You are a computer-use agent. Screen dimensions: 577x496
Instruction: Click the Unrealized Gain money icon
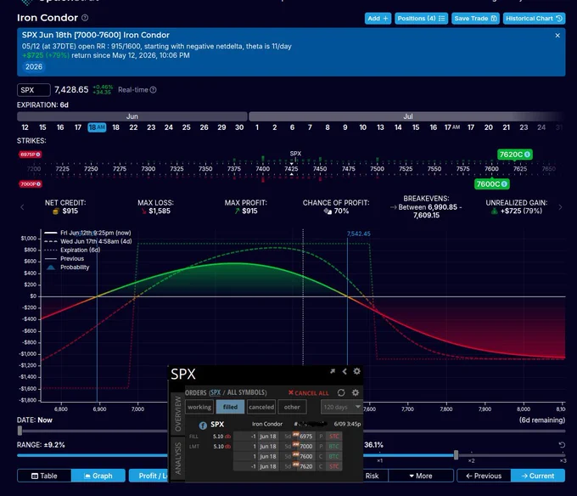pyautogui.click(x=494, y=211)
